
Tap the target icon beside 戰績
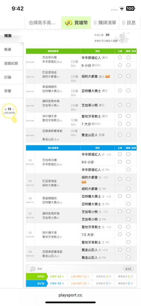(x=32, y=269)
